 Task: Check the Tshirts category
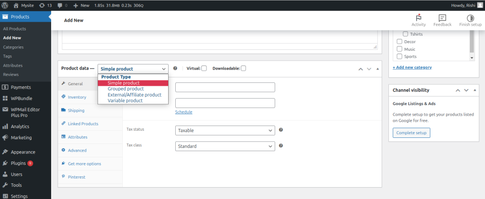coord(405,34)
